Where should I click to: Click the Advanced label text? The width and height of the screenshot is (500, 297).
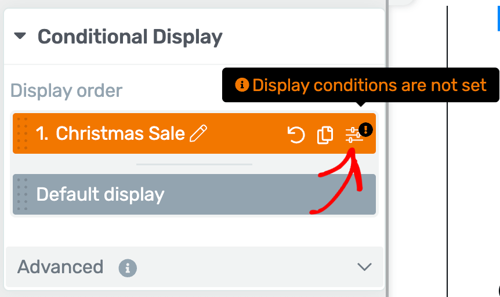pyautogui.click(x=60, y=267)
